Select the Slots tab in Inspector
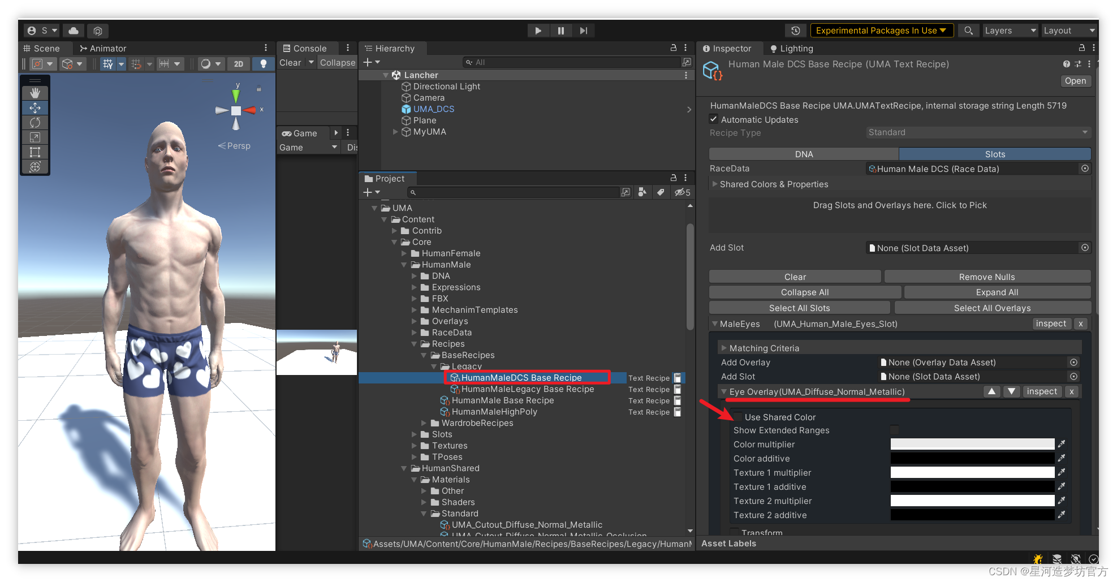Screen dimensions: 1117x582 point(995,154)
